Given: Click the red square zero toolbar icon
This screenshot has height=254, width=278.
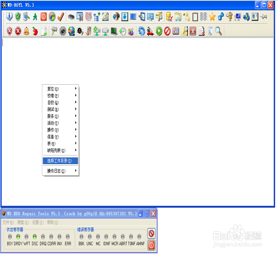Looking at the screenshot, I should point(44,17).
